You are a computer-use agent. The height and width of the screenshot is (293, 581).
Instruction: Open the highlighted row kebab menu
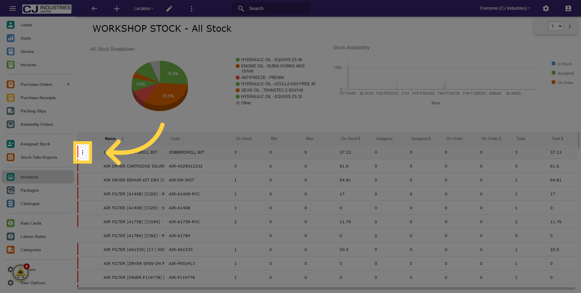(83, 152)
